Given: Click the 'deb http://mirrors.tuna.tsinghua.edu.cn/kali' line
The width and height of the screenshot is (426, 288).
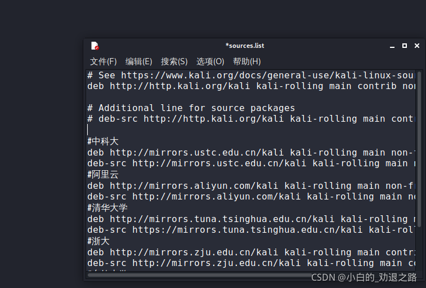Looking at the screenshot, I should click(252, 219).
